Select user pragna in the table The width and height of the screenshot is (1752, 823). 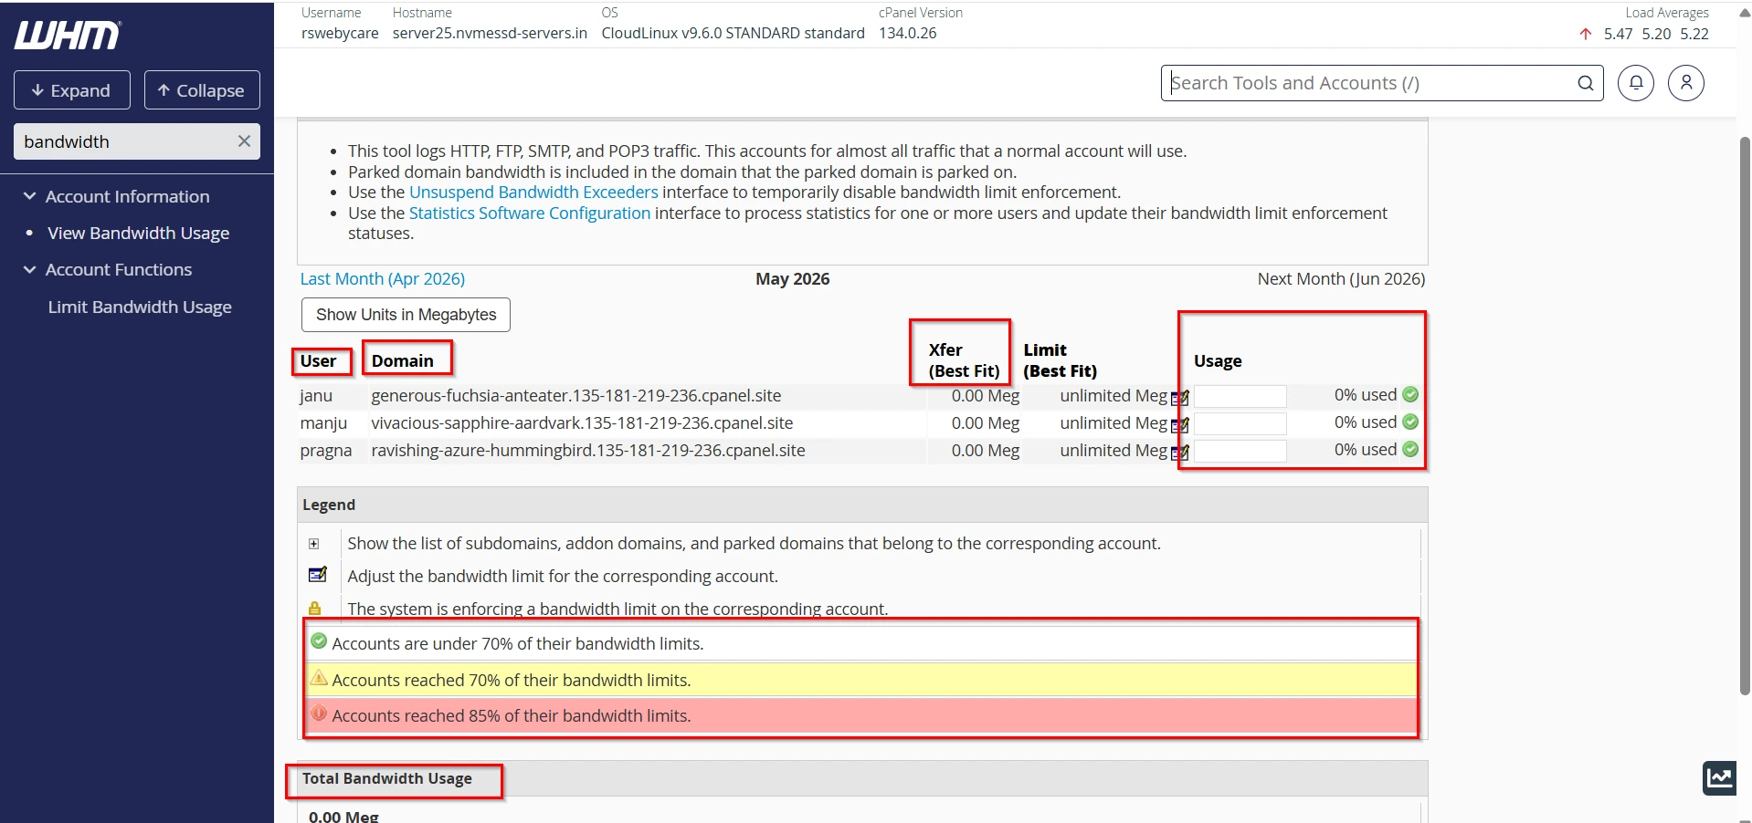pos(325,451)
